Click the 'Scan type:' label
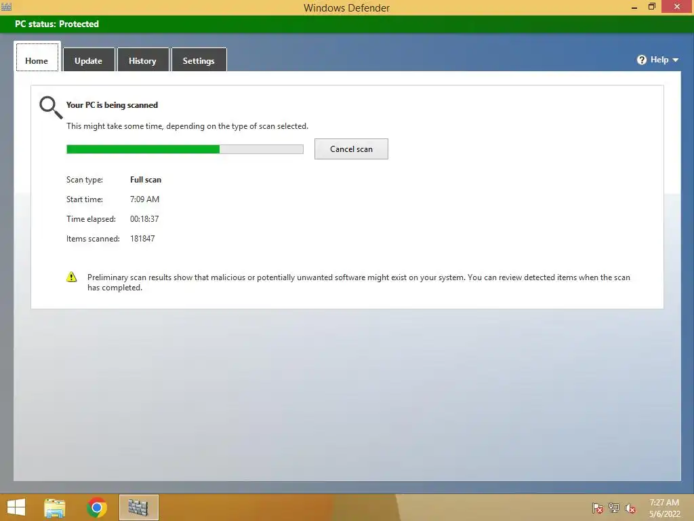Screen dimensions: 694x521 click(x=85, y=180)
